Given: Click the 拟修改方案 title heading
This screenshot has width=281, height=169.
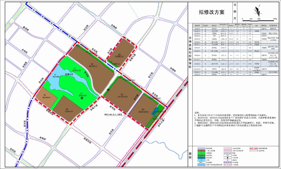Looking at the screenshot, I should pyautogui.click(x=212, y=12).
